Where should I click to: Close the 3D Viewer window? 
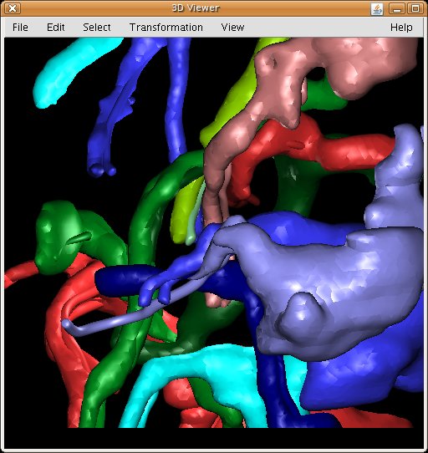coord(13,8)
